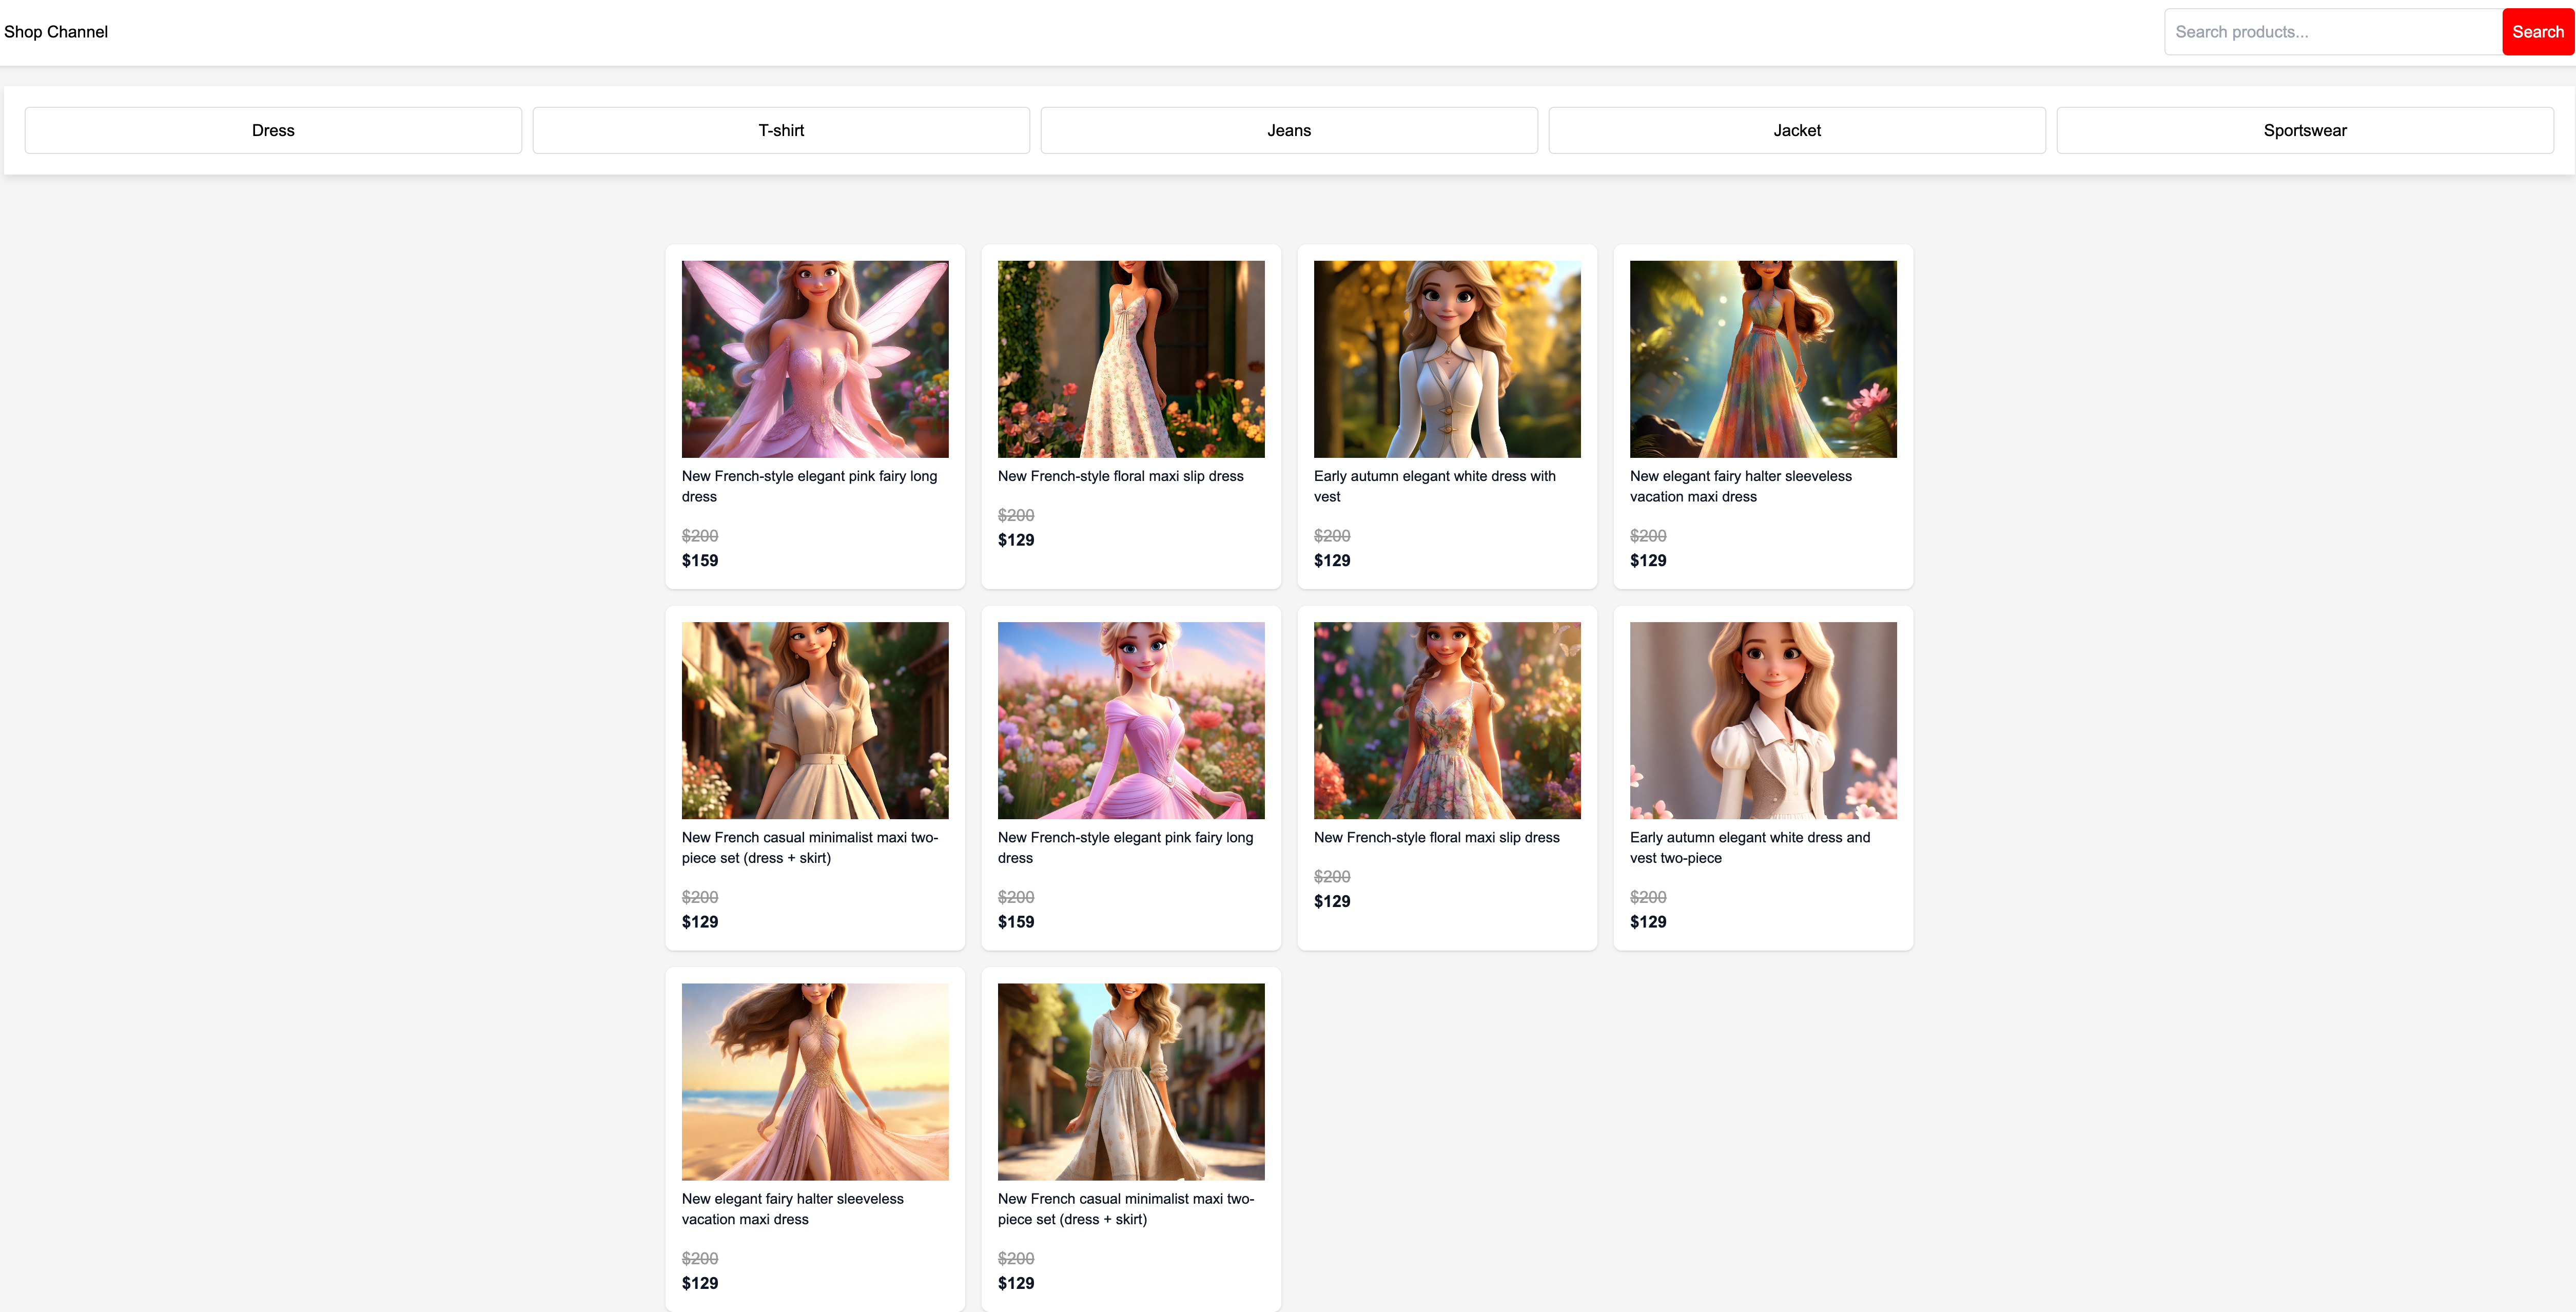Open pink gown in flower field image
The height and width of the screenshot is (1312, 2576).
[1131, 720]
